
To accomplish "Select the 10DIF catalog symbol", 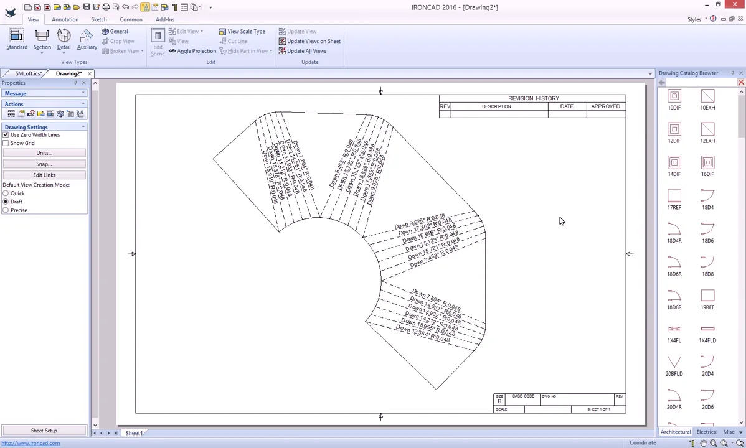I will pos(674,100).
